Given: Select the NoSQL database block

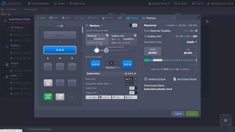Looking at the screenshot, I should tap(72, 67).
